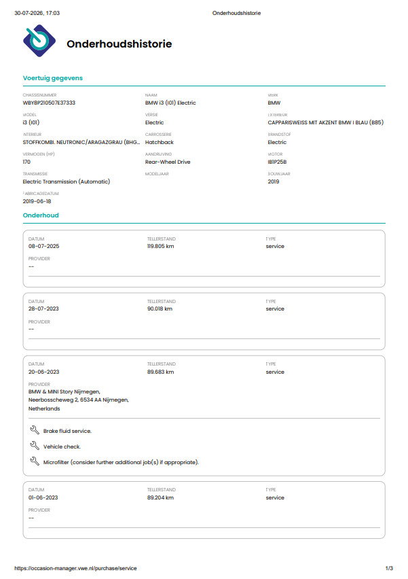Viewport: 408px width, 579px height.
Task: Select the Brake fluid service text
Action: [67, 431]
